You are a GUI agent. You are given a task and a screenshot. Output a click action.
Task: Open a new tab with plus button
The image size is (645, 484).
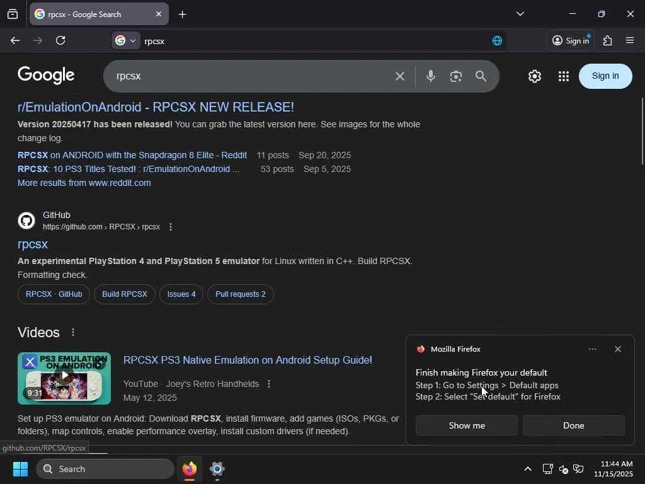pos(182,14)
